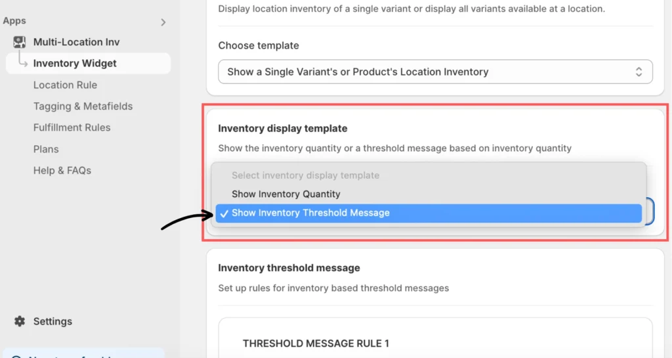Click the sub-item arrow beside Inventory Widget
This screenshot has height=358, width=672.
point(22,64)
